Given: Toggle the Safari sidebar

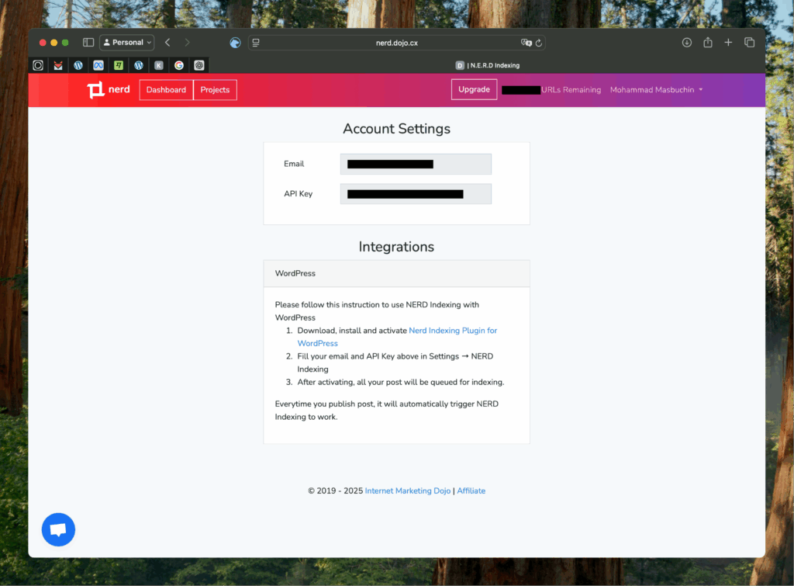Looking at the screenshot, I should (88, 43).
